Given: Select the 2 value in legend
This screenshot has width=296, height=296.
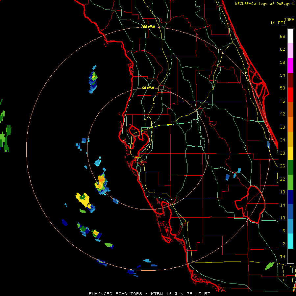Looking at the screenshot, I should point(284,244).
